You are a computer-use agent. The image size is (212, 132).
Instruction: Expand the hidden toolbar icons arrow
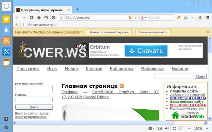point(192,18)
